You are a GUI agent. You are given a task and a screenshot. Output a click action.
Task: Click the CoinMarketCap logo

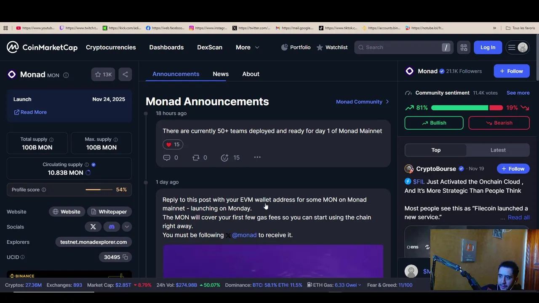pyautogui.click(x=42, y=47)
